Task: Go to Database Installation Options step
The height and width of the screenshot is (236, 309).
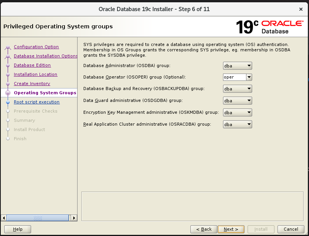Action: click(46, 56)
